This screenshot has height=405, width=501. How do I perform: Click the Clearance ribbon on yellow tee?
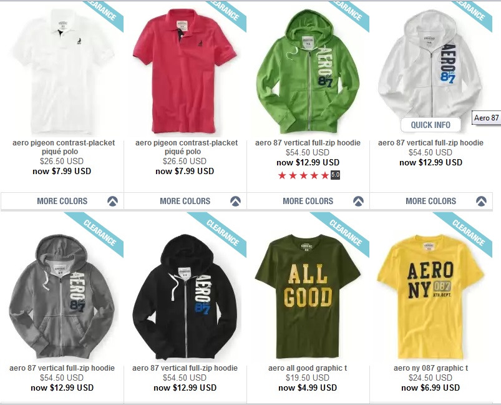(x=468, y=232)
